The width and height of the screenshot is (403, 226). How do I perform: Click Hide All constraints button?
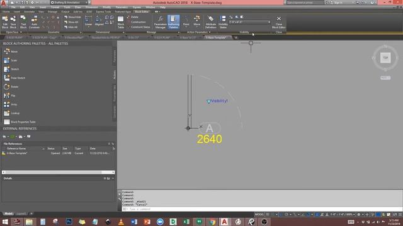click(x=71, y=27)
